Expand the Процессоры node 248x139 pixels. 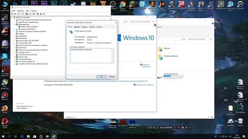(14, 57)
